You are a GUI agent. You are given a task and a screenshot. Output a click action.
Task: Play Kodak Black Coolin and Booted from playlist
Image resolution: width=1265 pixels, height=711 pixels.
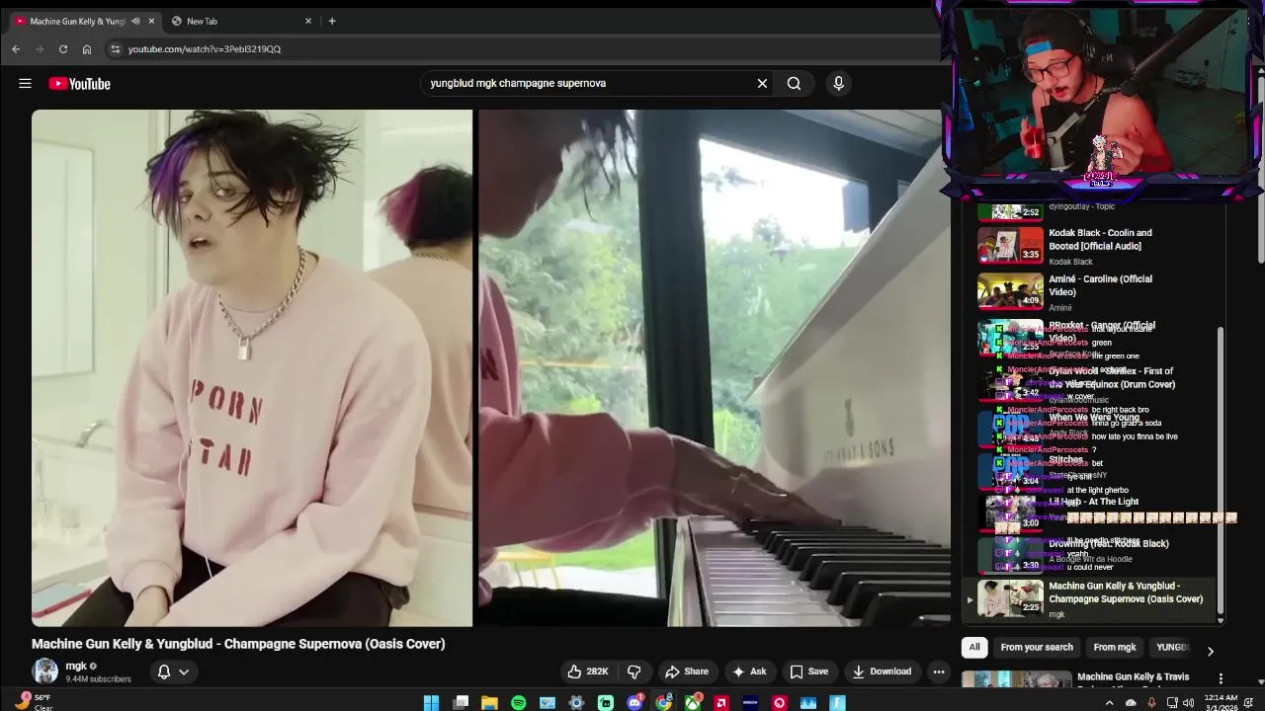point(1087,246)
